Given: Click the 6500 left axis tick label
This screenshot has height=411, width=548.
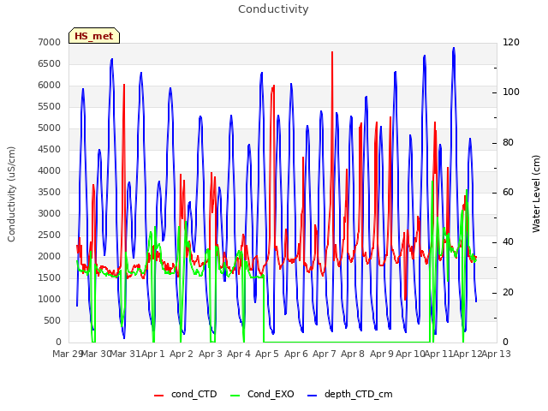Looking at the screenshot, I should [50, 63].
